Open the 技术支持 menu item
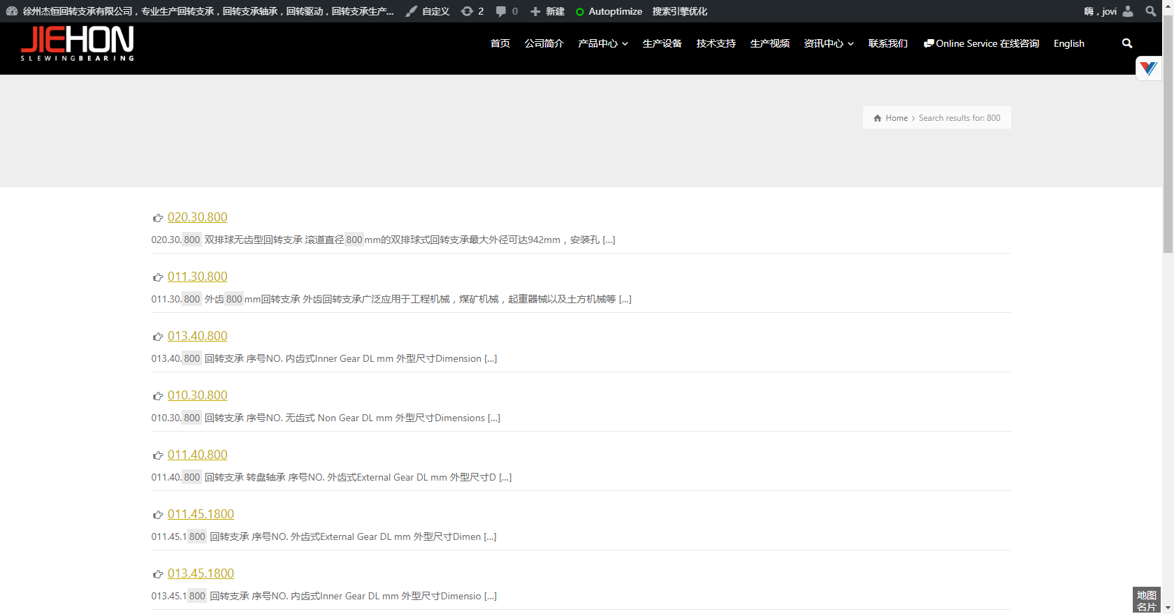 pos(716,43)
